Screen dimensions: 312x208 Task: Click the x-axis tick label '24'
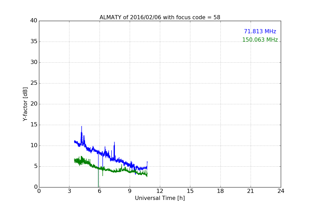point(281,191)
